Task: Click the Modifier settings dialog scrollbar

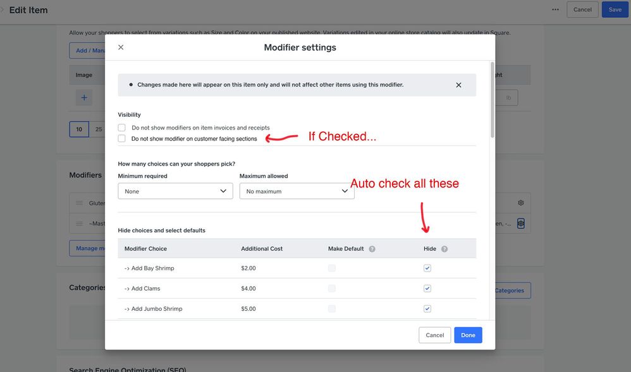Action: click(492, 101)
